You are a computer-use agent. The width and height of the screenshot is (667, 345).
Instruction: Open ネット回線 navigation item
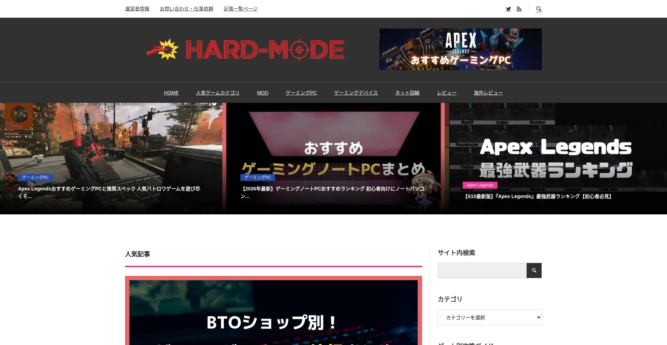[407, 93]
